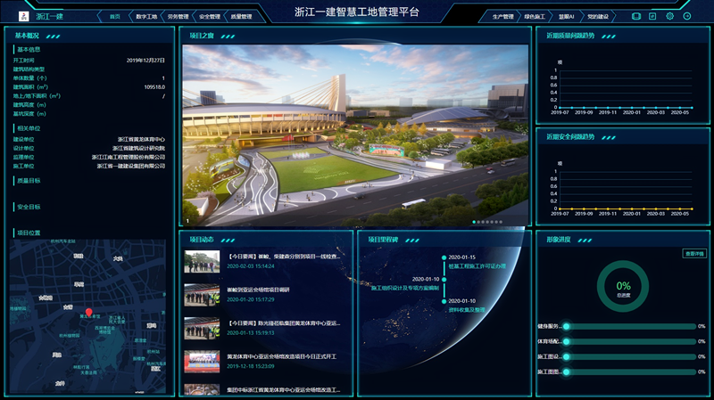Open the thumbnail for the 2020-01-13 news item
714x400 pixels.
[x=202, y=328]
